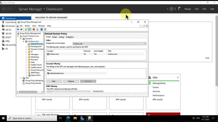Open the Action menu
Screen dimensions: 218x122
point(27,26)
